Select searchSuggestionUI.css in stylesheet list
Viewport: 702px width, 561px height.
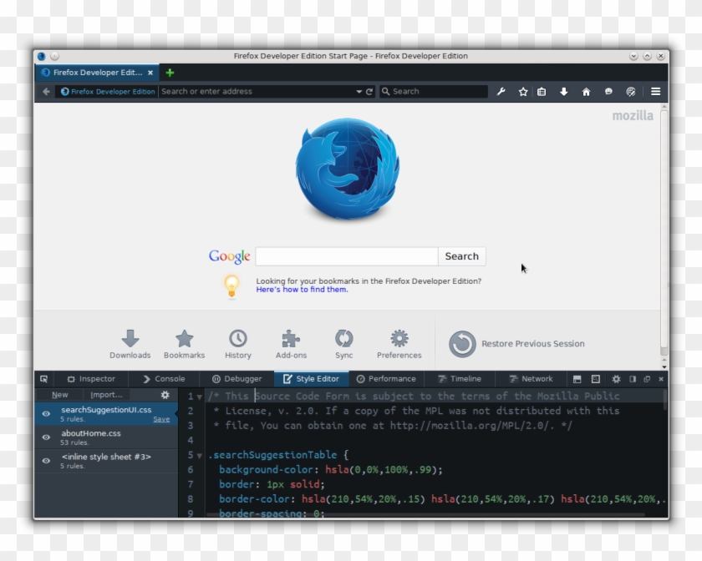[x=106, y=414]
